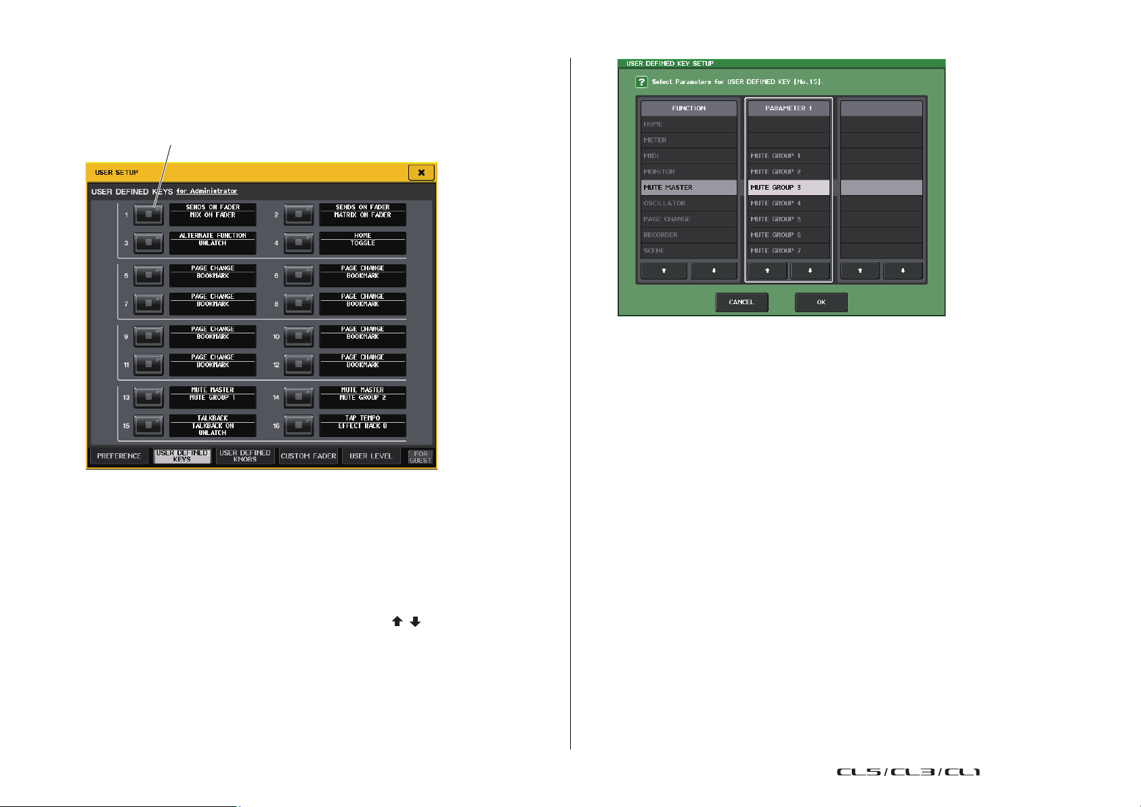Open popup button for user defined key 1
Image resolution: width=1141 pixels, height=807 pixels.
click(x=148, y=215)
